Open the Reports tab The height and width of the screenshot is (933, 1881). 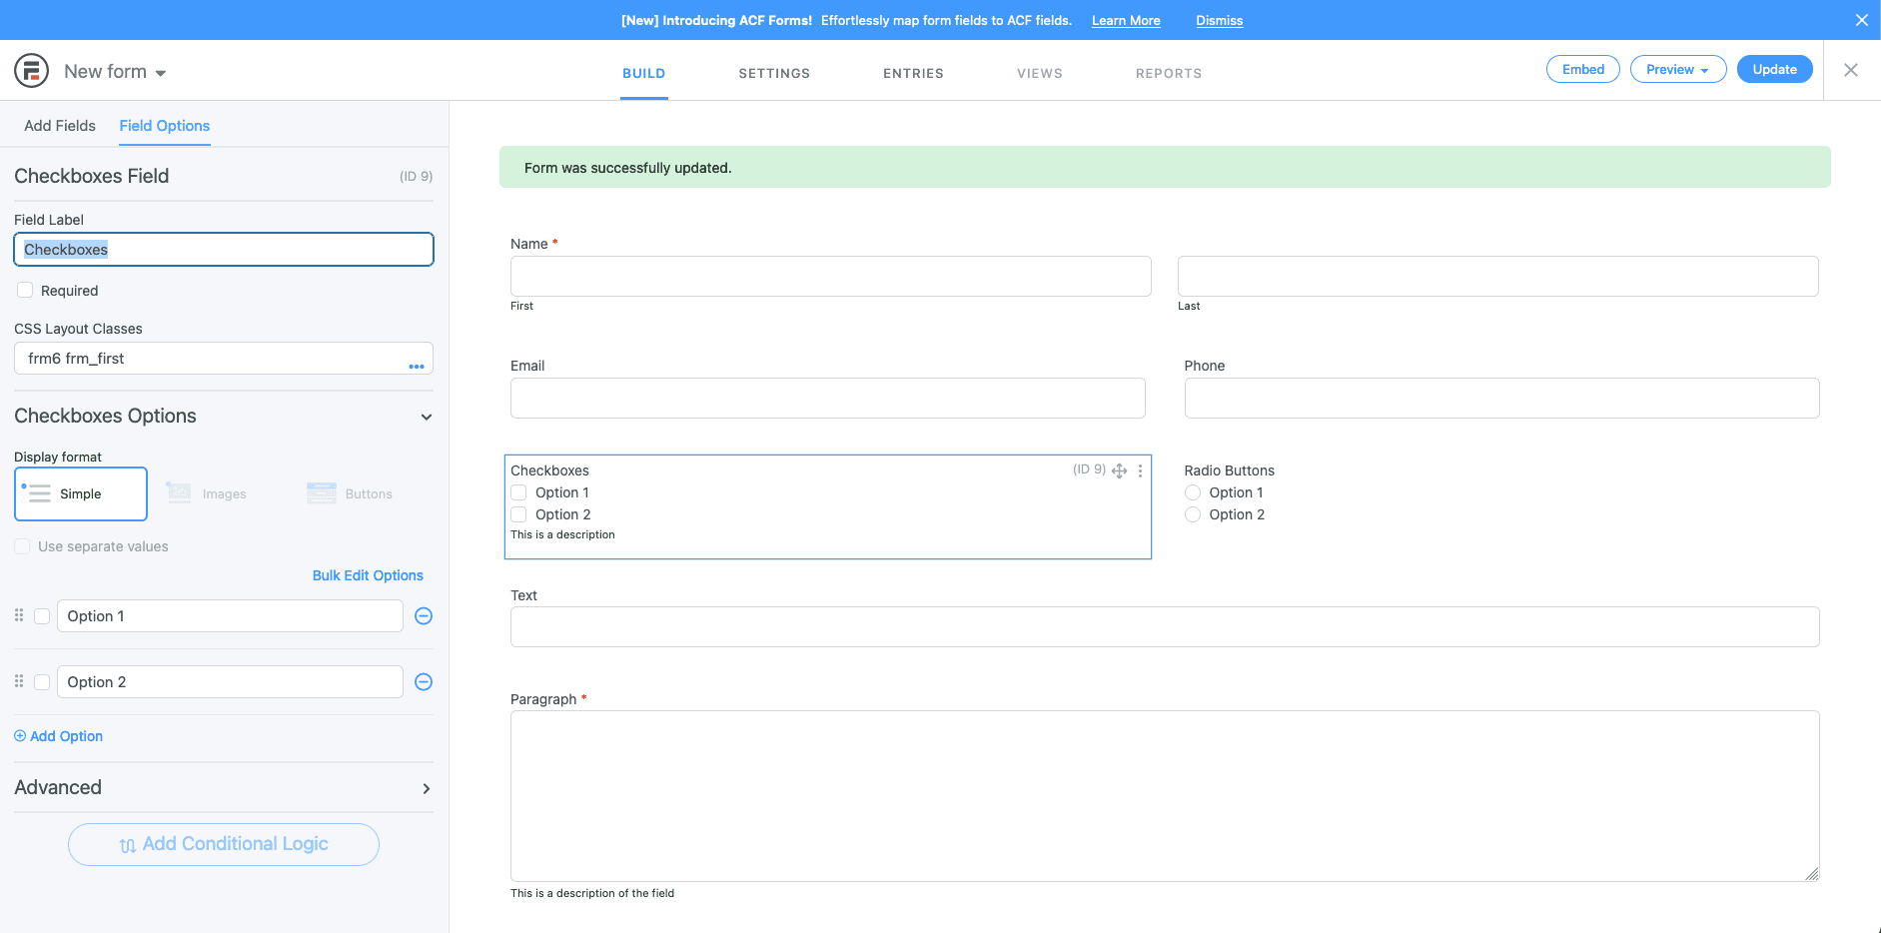[x=1169, y=73]
